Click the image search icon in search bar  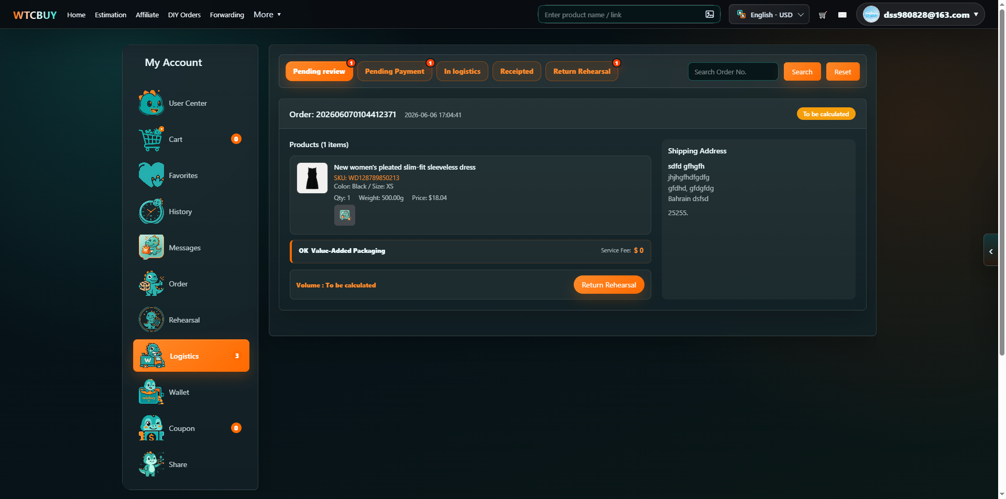709,15
